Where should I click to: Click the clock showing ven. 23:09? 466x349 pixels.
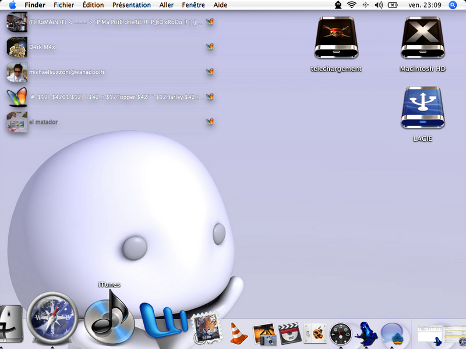tap(425, 5)
